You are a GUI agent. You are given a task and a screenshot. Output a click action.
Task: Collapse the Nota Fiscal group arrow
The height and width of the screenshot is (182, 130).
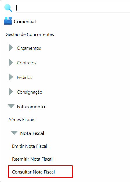14,133
